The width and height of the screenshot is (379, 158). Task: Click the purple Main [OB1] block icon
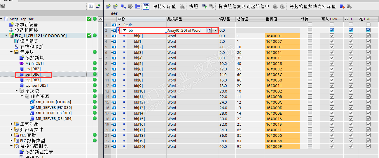pyautogui.click(x=22, y=63)
